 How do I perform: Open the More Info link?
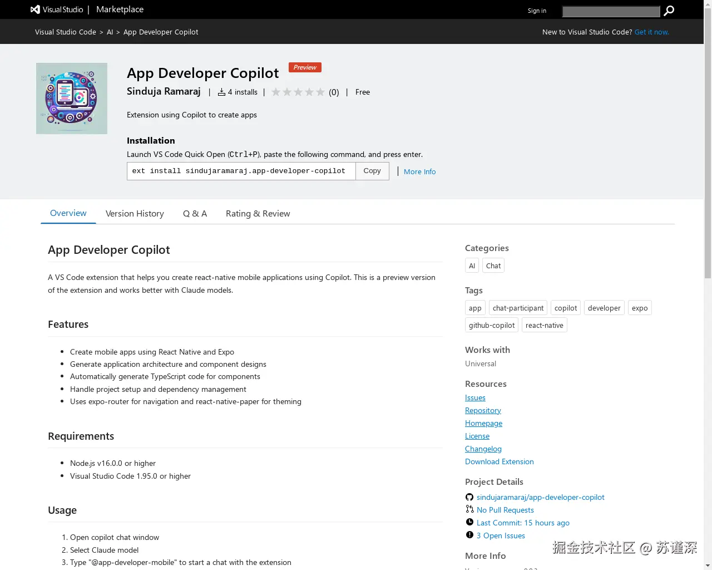click(419, 171)
